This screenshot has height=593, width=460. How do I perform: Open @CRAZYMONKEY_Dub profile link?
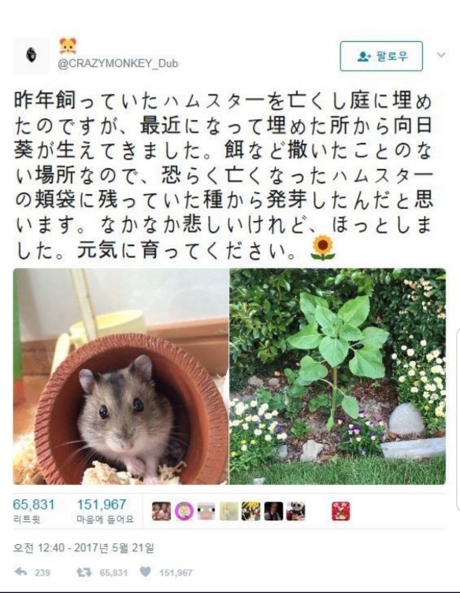[x=118, y=64]
